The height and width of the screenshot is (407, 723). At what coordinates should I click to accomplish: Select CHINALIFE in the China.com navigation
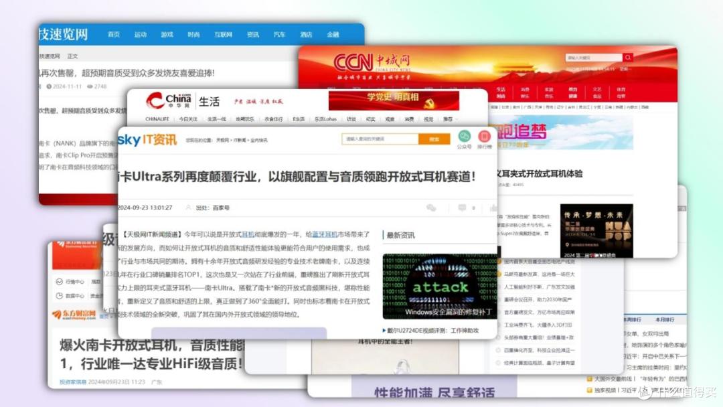tap(157, 119)
